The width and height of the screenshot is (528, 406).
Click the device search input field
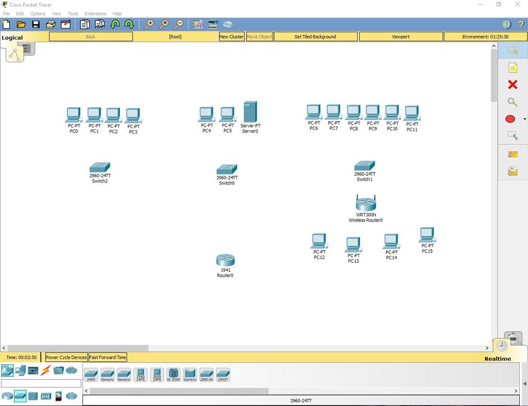click(x=41, y=383)
